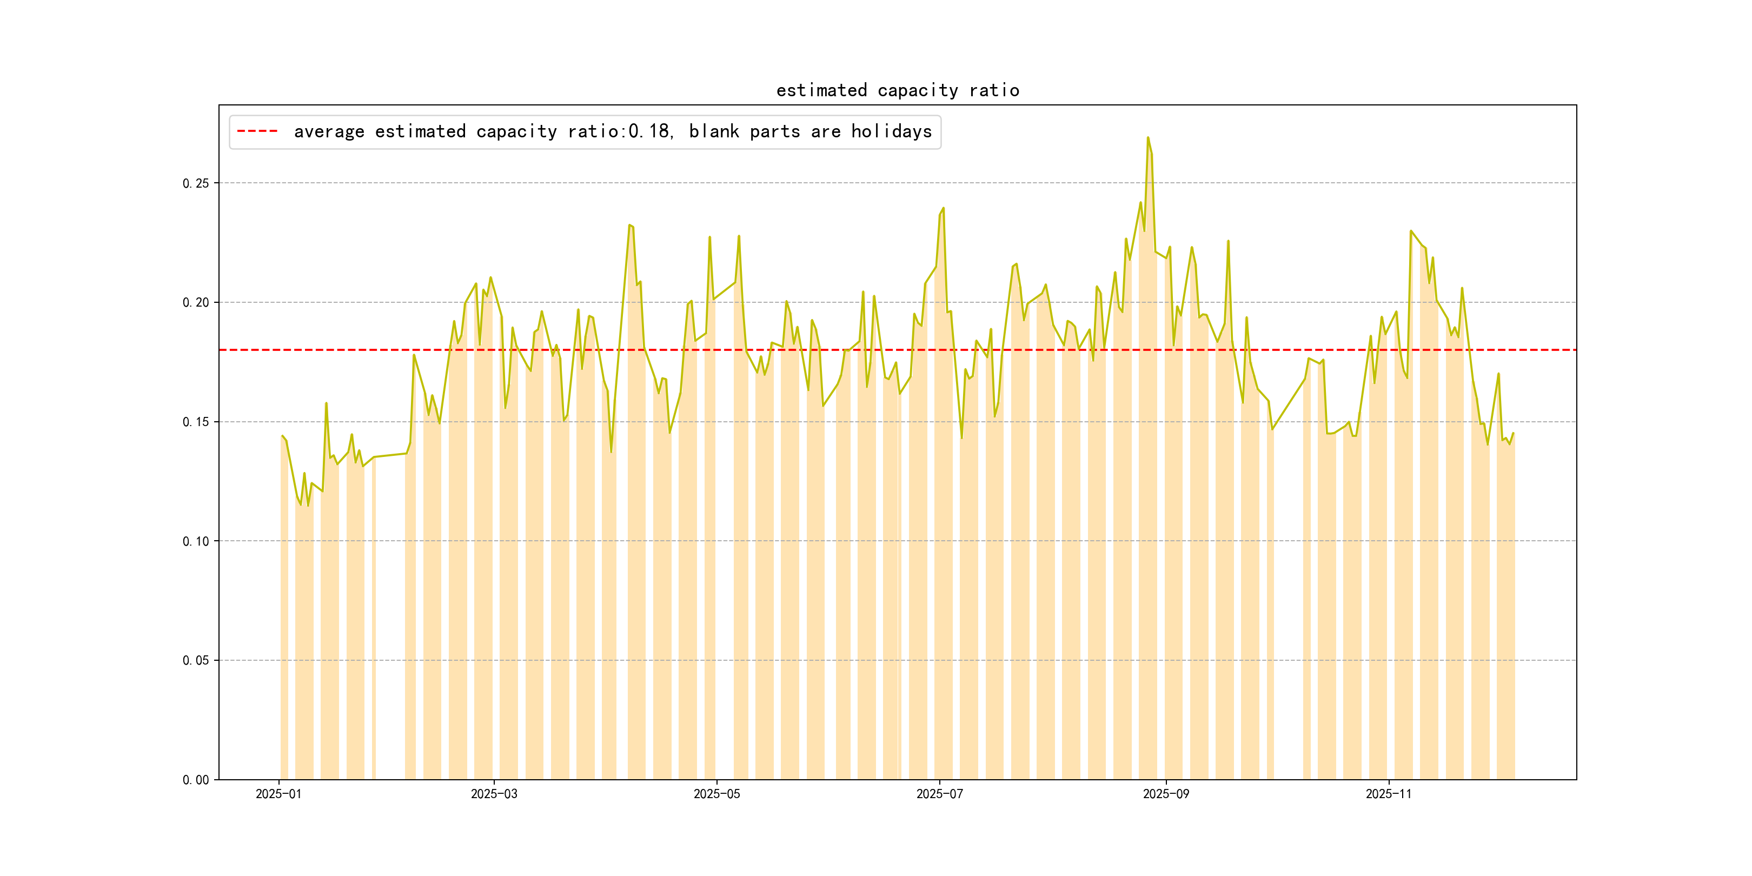Click the 0.15 y-axis tick label
The height and width of the screenshot is (876, 1752).
pyautogui.click(x=195, y=422)
